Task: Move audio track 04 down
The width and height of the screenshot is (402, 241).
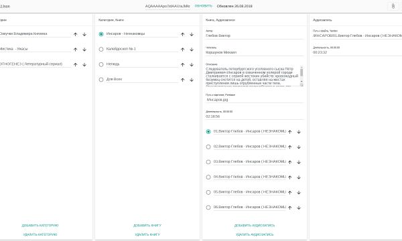Action: pyautogui.click(x=299, y=177)
